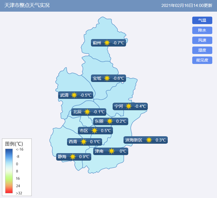Image resolution: width=217 pixels, height=198 pixels.
Task: Click the sun icon in 蓟州 label
Action: pos(107,43)
